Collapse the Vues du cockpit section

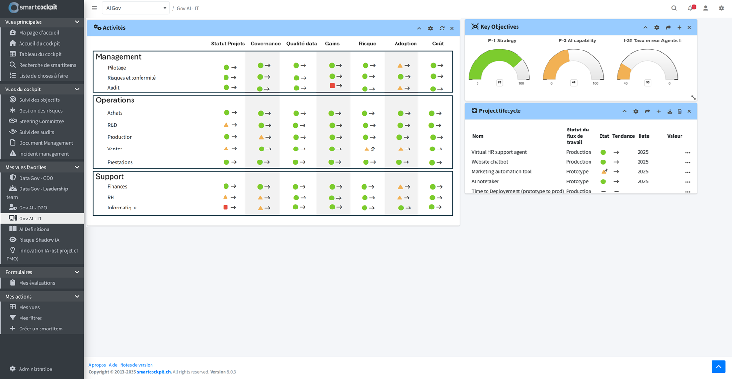tap(77, 89)
